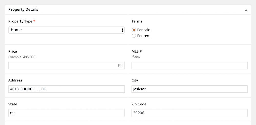
Task: Click the Terms label
Action: click(x=137, y=21)
